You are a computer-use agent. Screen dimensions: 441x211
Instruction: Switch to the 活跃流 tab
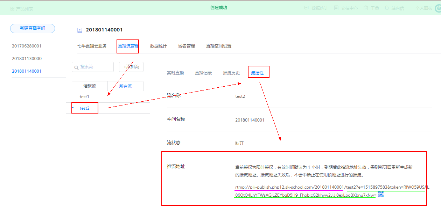(x=90, y=86)
